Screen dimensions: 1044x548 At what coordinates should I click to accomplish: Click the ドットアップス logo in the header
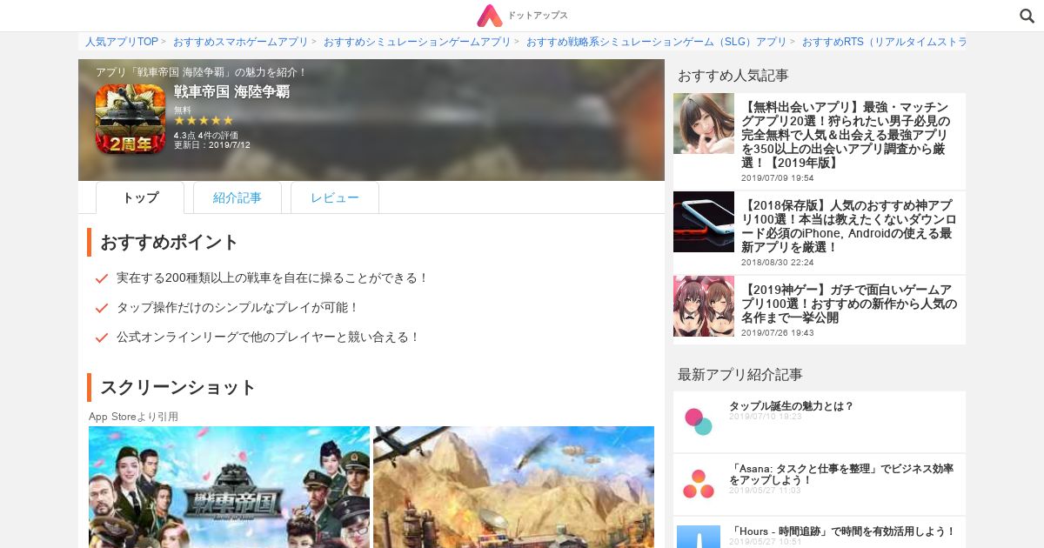pyautogui.click(x=522, y=16)
